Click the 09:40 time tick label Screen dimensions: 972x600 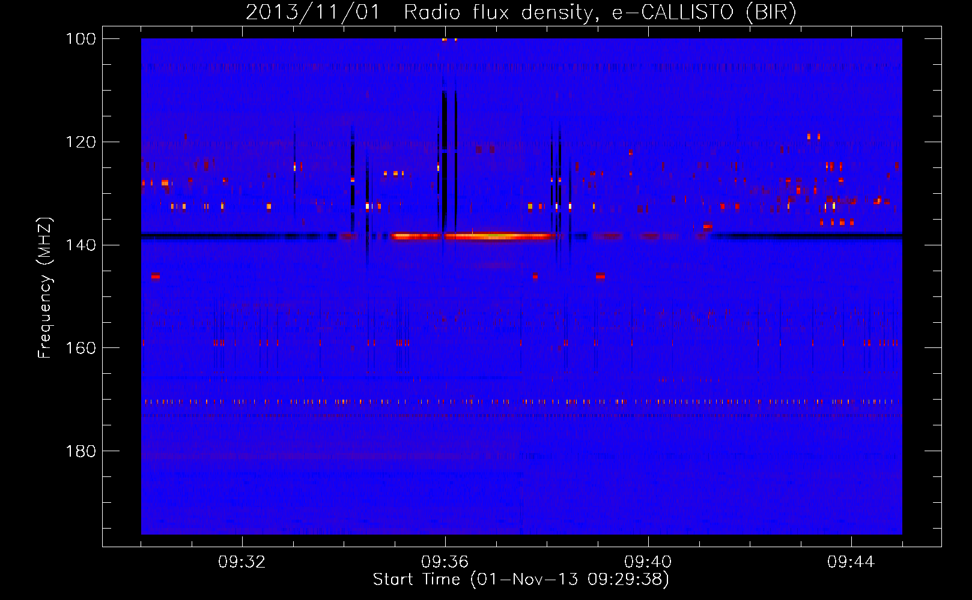pos(648,562)
